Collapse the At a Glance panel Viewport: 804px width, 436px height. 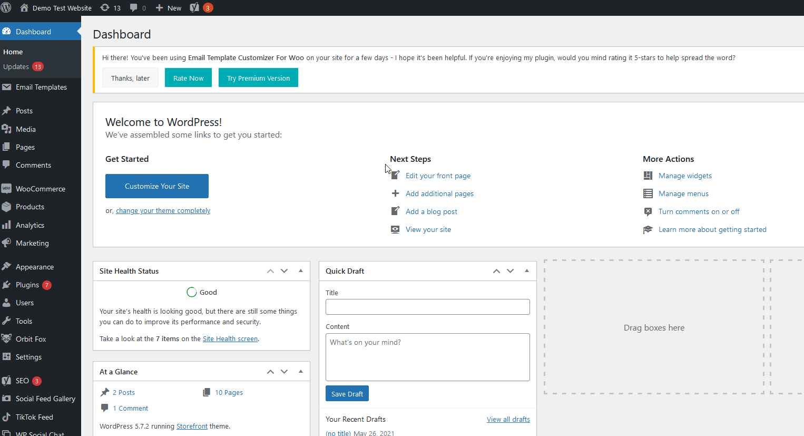click(x=301, y=372)
